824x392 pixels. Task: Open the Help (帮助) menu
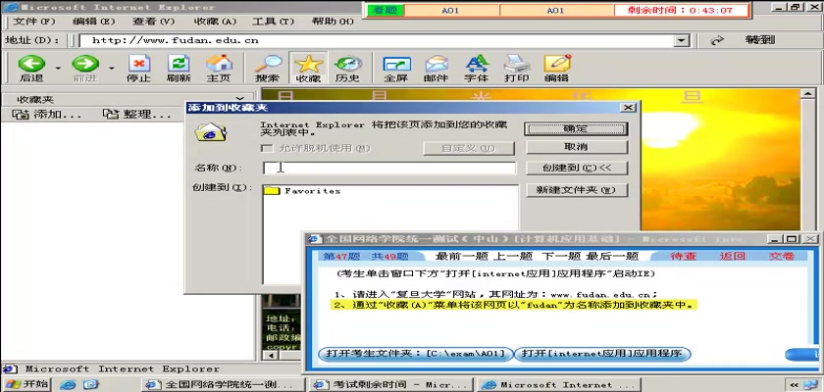[333, 22]
